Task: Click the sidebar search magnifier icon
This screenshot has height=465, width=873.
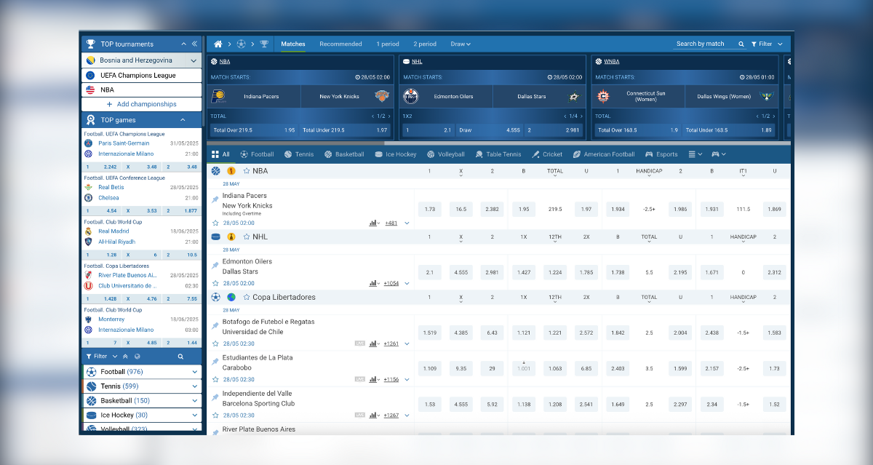Action: click(181, 357)
